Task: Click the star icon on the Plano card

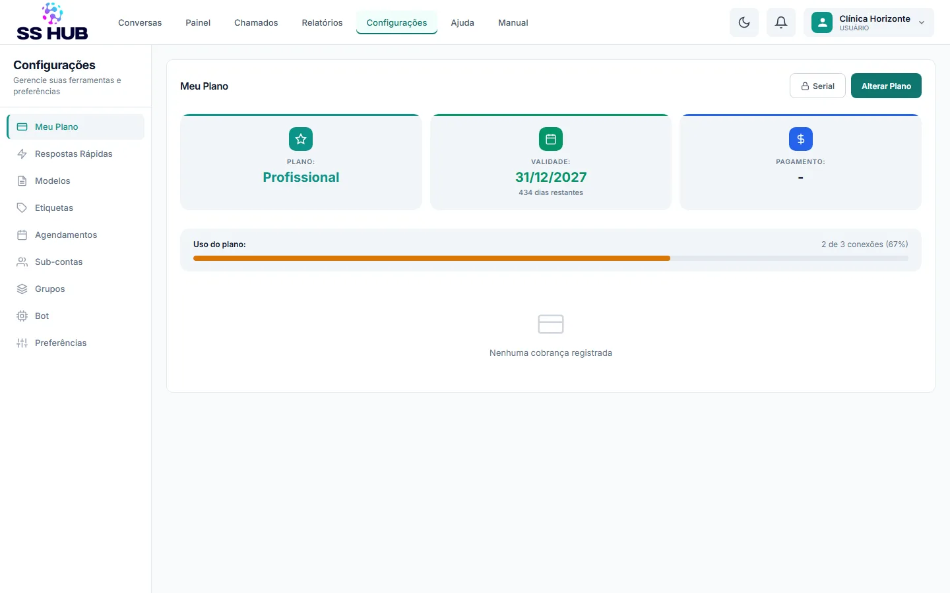Action: click(x=301, y=139)
